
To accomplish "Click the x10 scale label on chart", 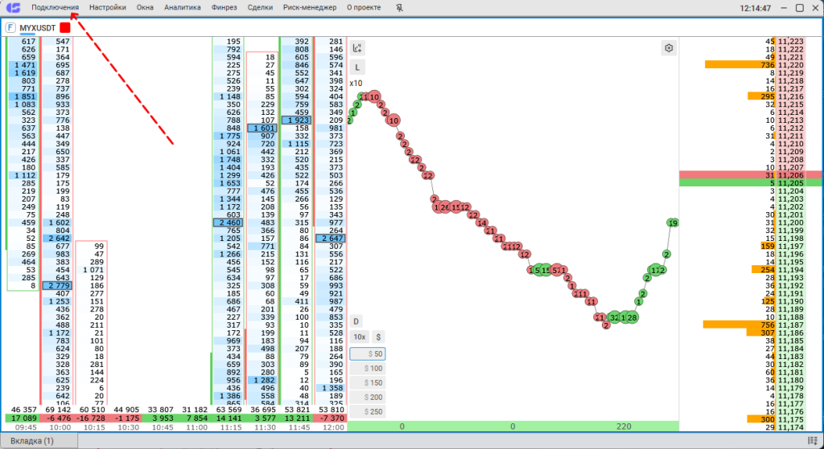I will pos(356,84).
